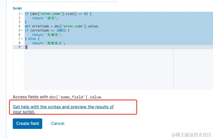Click the Create field button
This screenshot has width=213, height=139.
27,123
